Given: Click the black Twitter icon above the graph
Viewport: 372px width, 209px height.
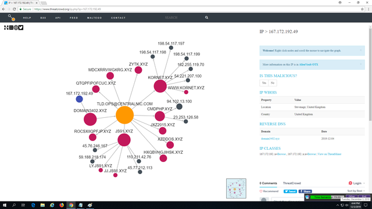Looking at the screenshot, I should point(21,28).
